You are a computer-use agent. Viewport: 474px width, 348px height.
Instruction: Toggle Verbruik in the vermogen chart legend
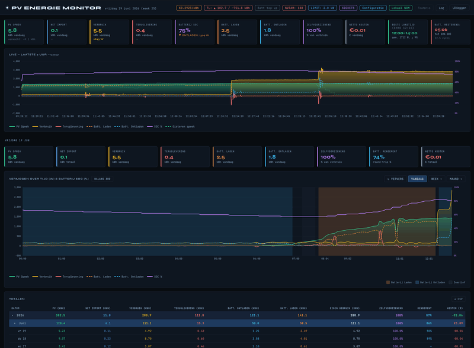pyautogui.click(x=42, y=276)
